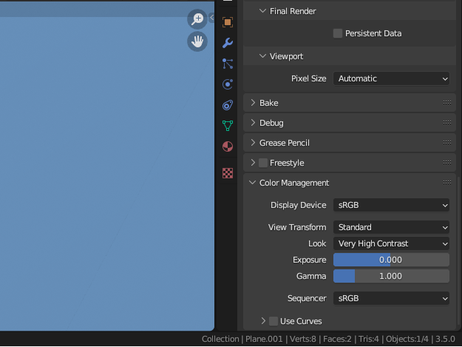Screen dimensions: 462x347
Task: Switch to the Material properties tab
Action: [x=228, y=146]
